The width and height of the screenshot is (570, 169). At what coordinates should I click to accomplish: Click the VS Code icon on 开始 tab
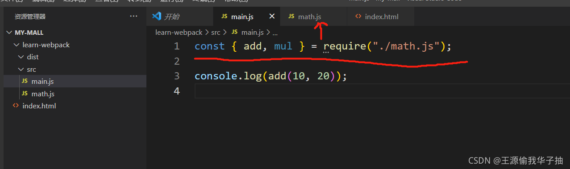point(156,16)
